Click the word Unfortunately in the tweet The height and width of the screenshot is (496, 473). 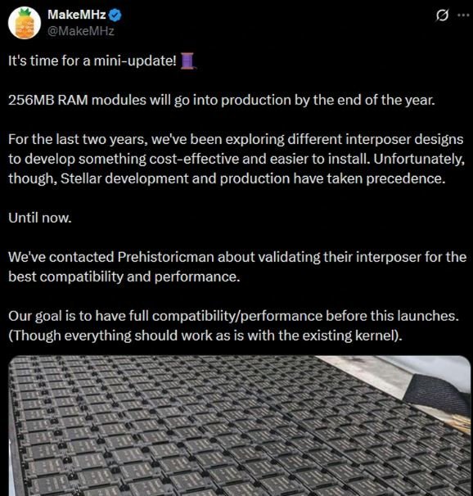pos(419,159)
